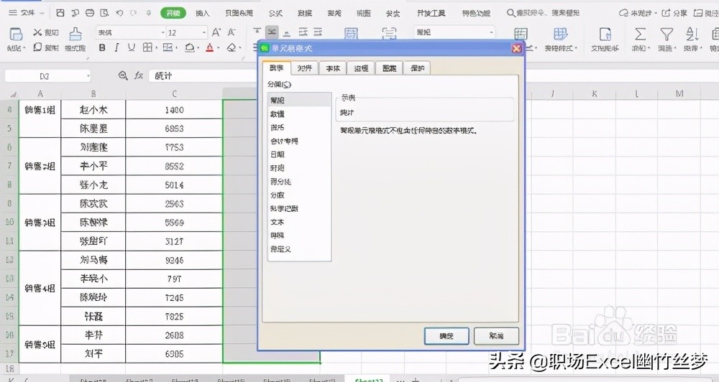Expand the quick access customize arrow
This screenshot has width=719, height=382.
tap(149, 13)
